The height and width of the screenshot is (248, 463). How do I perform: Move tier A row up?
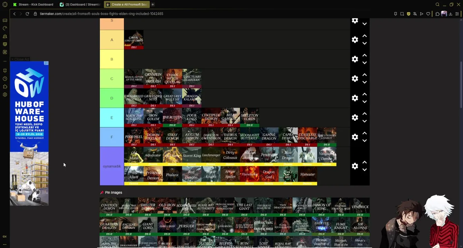tap(364, 36)
